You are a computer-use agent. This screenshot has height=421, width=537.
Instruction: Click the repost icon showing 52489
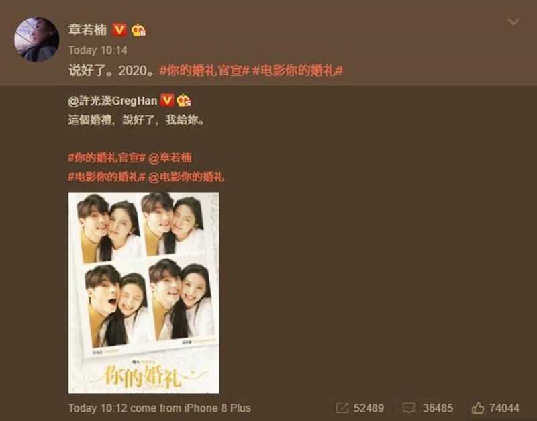click(x=342, y=408)
